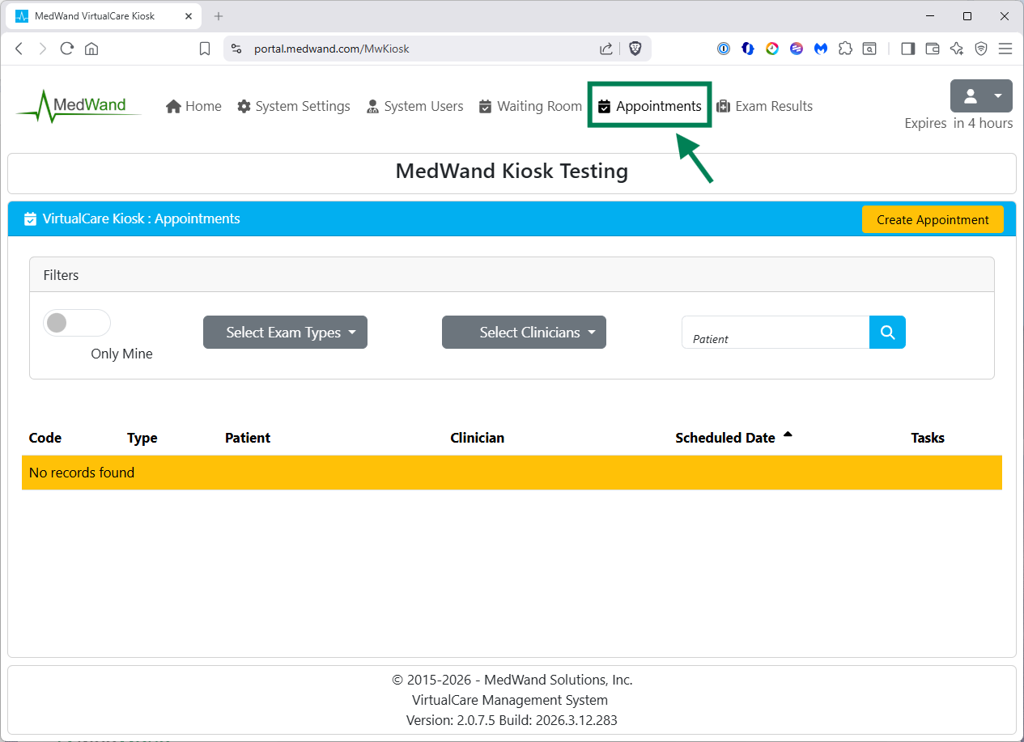
Task: Toggle the browser sidebar panel icon
Action: point(907,49)
